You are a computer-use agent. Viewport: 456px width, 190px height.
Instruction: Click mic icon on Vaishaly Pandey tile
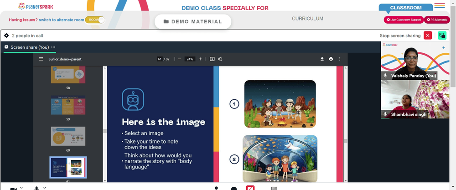pyautogui.click(x=385, y=76)
